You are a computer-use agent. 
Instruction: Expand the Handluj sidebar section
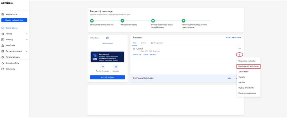(27, 34)
